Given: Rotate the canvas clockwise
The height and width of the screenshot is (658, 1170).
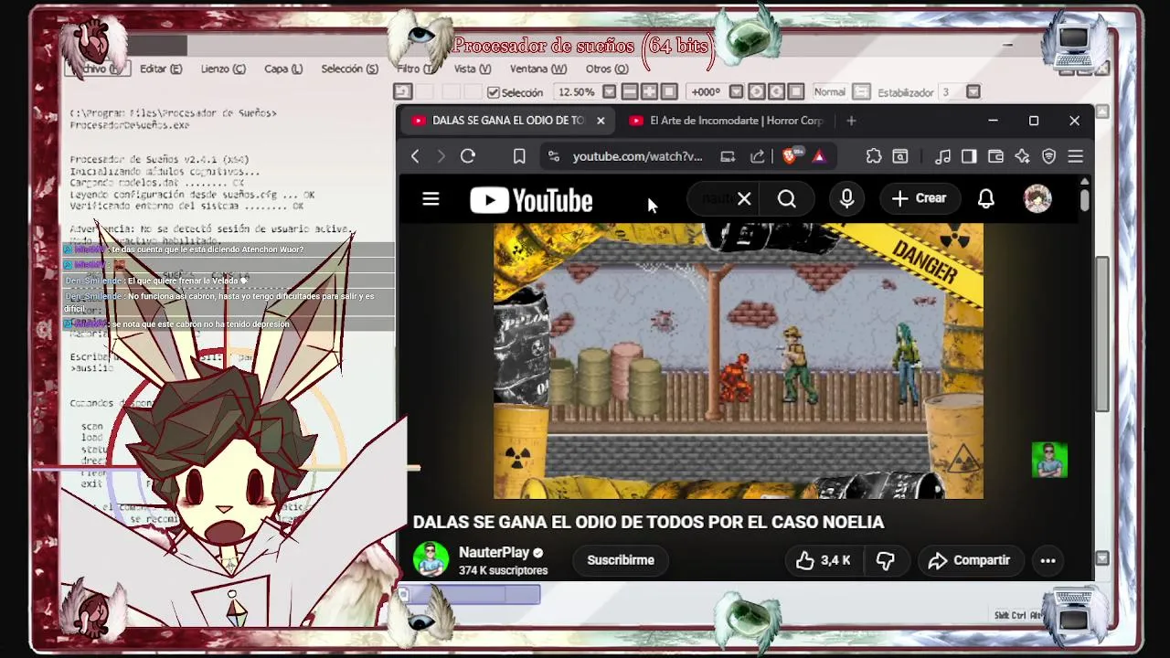Looking at the screenshot, I should (776, 92).
